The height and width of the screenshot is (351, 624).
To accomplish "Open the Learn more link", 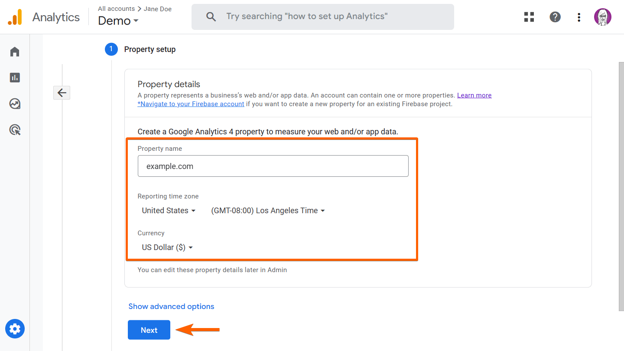I will 474,95.
